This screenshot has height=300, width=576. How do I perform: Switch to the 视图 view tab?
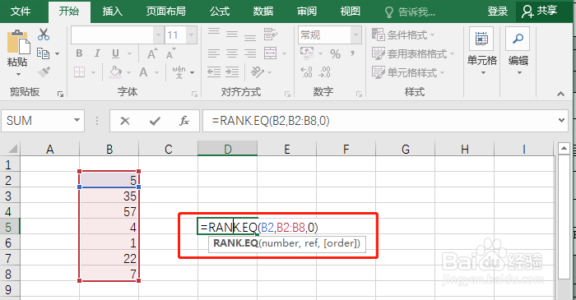[x=351, y=12]
